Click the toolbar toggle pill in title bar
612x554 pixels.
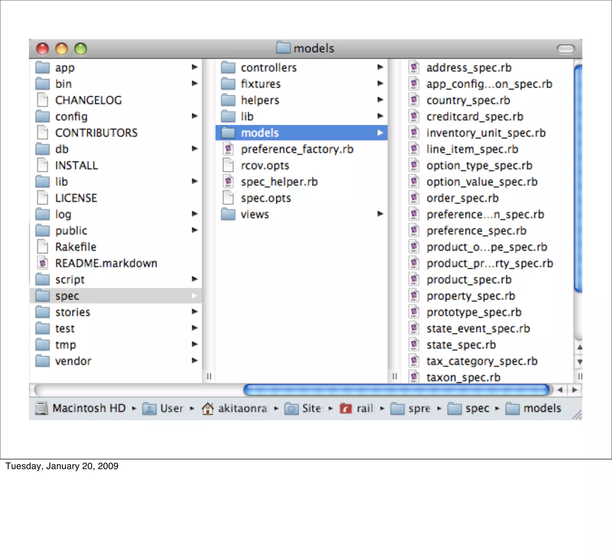(566, 49)
